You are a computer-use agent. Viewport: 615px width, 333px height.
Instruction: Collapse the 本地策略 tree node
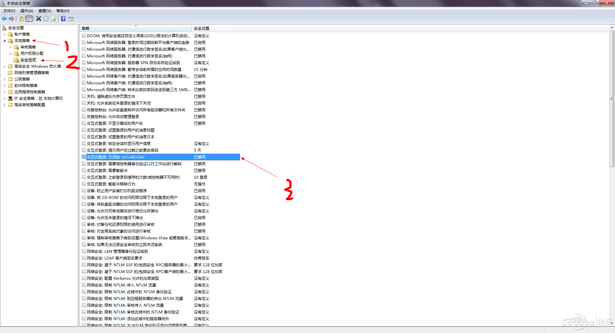4,41
